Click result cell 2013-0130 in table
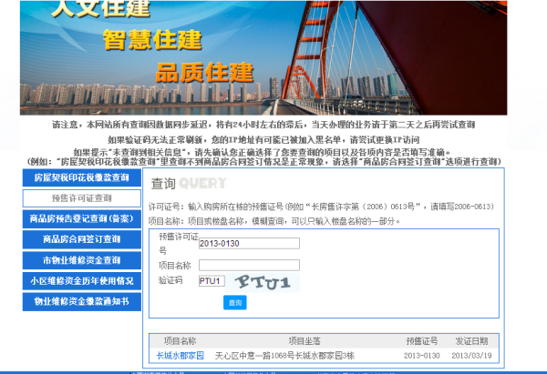This screenshot has width=547, height=374. pyautogui.click(x=422, y=355)
